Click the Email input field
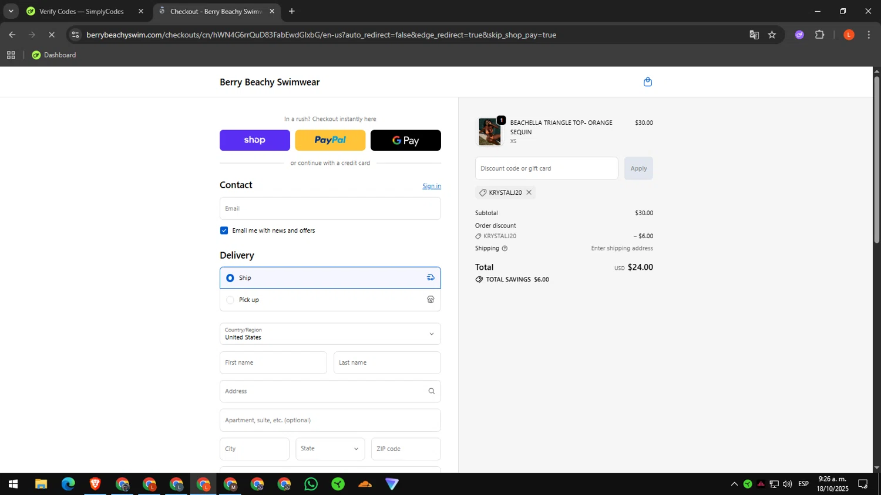 click(330, 209)
